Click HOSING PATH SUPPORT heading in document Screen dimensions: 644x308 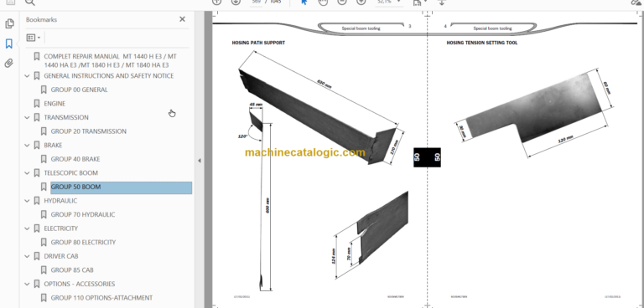click(x=258, y=43)
